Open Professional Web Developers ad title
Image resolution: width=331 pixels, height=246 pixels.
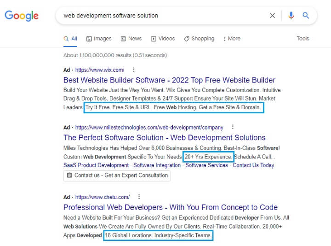[x=170, y=207]
